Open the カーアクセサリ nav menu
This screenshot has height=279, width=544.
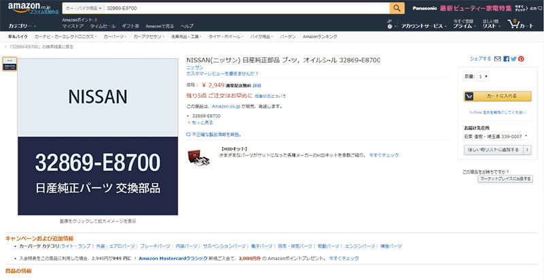[148, 37]
